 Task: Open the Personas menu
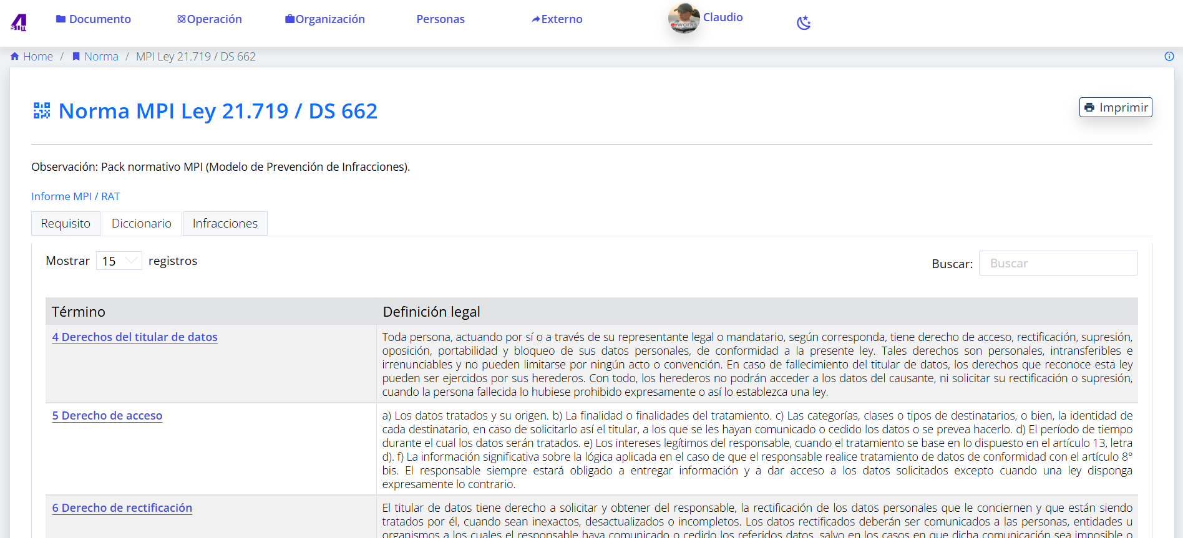click(441, 19)
